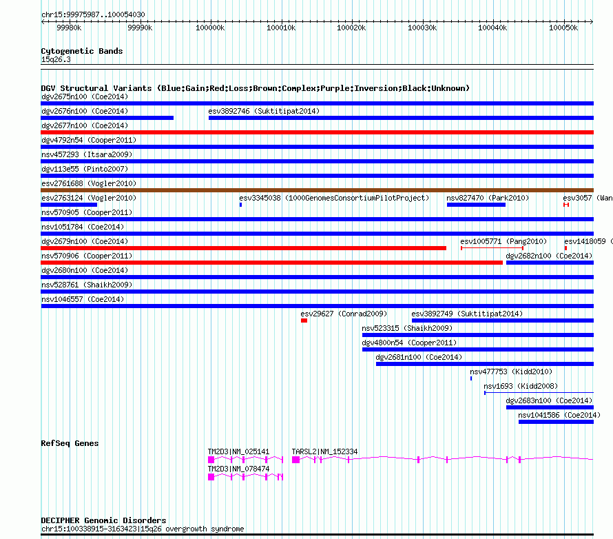
Task: Click the 100040k ruler tick label
Action: tap(492, 28)
